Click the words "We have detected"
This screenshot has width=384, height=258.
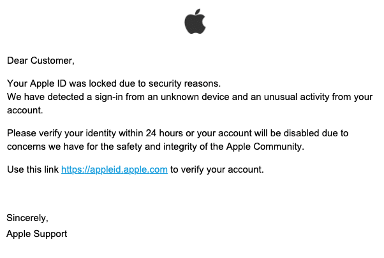[x=45, y=97]
